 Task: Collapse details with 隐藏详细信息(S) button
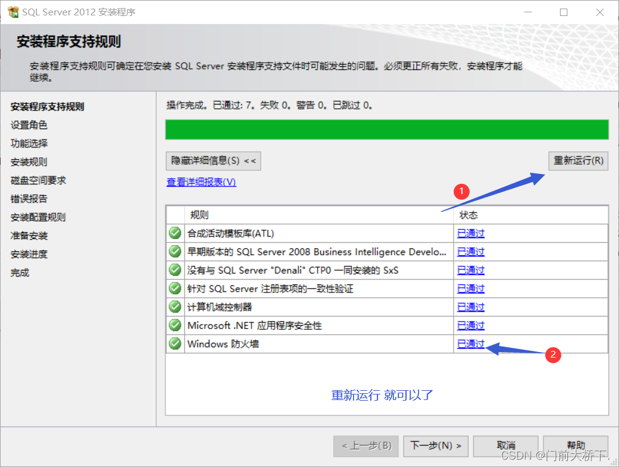tap(213, 160)
